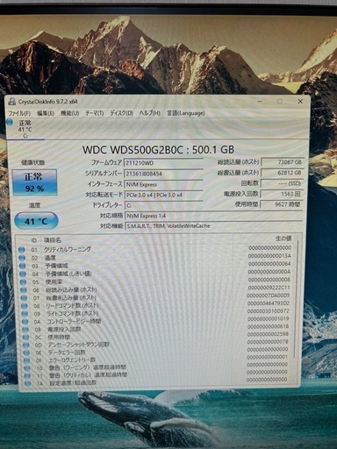Image resolution: width=337 pixels, height=449 pixels.
Task: Click status orb for row 05 使用率
Action: [x=23, y=282]
